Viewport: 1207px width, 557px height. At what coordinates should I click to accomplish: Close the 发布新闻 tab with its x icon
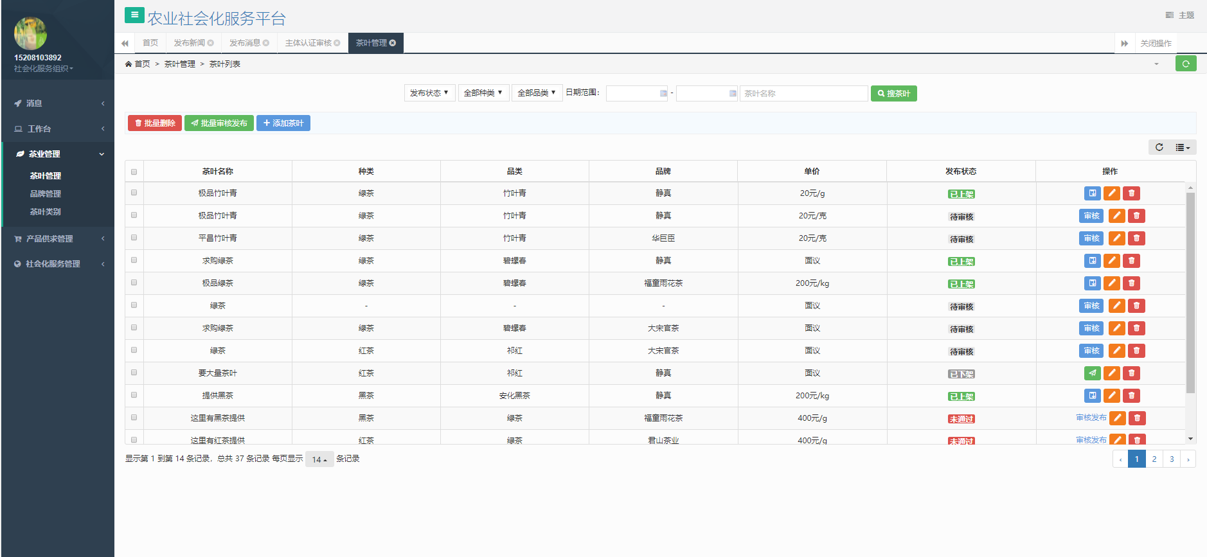(211, 43)
